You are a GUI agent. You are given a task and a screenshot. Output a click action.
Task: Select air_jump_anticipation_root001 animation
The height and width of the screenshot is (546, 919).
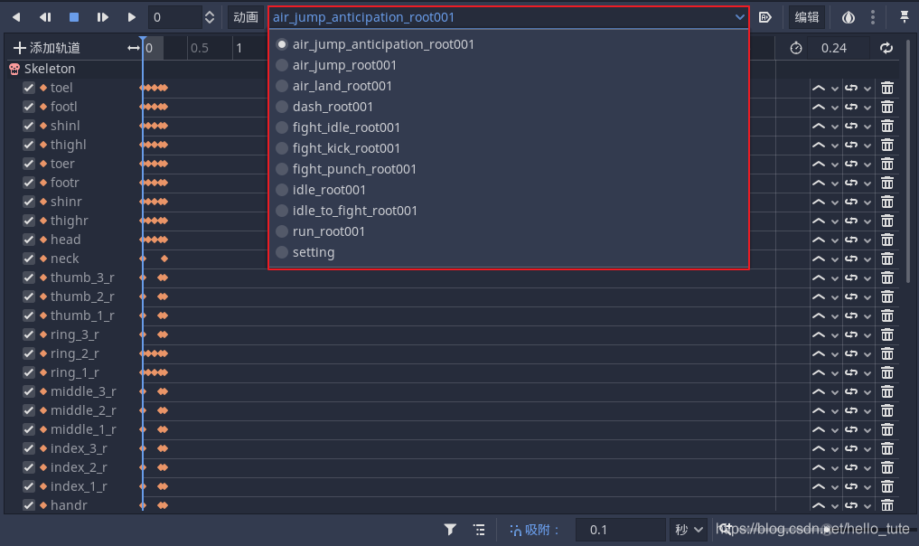click(508, 44)
